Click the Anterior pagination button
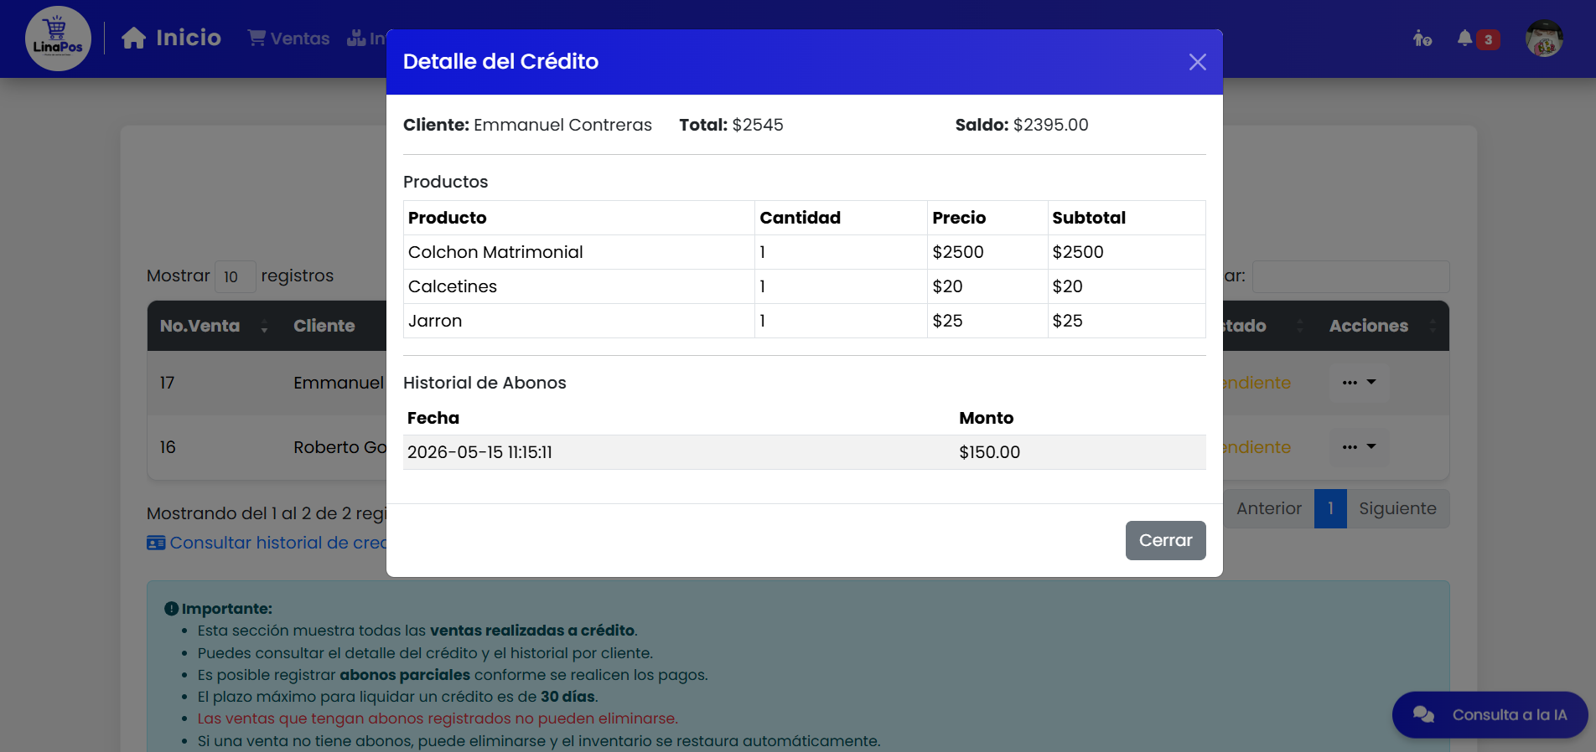Viewport: 1596px width, 752px height. point(1269,508)
